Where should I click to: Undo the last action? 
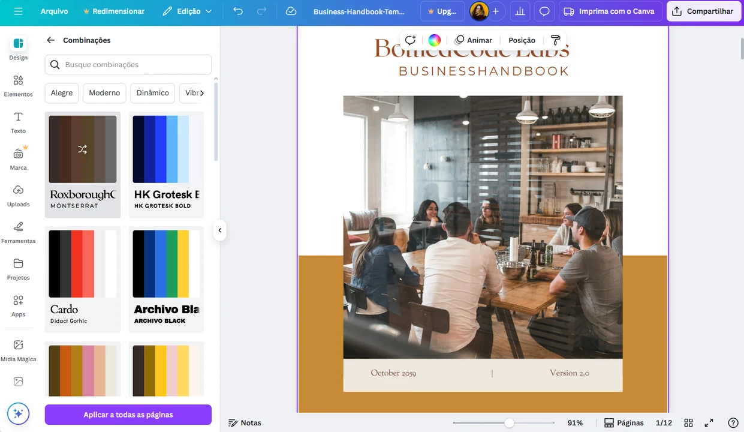(238, 11)
